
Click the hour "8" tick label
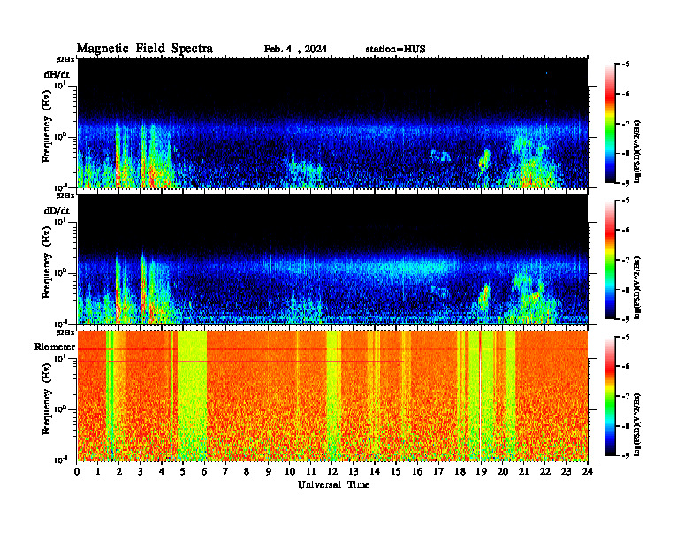247,471
